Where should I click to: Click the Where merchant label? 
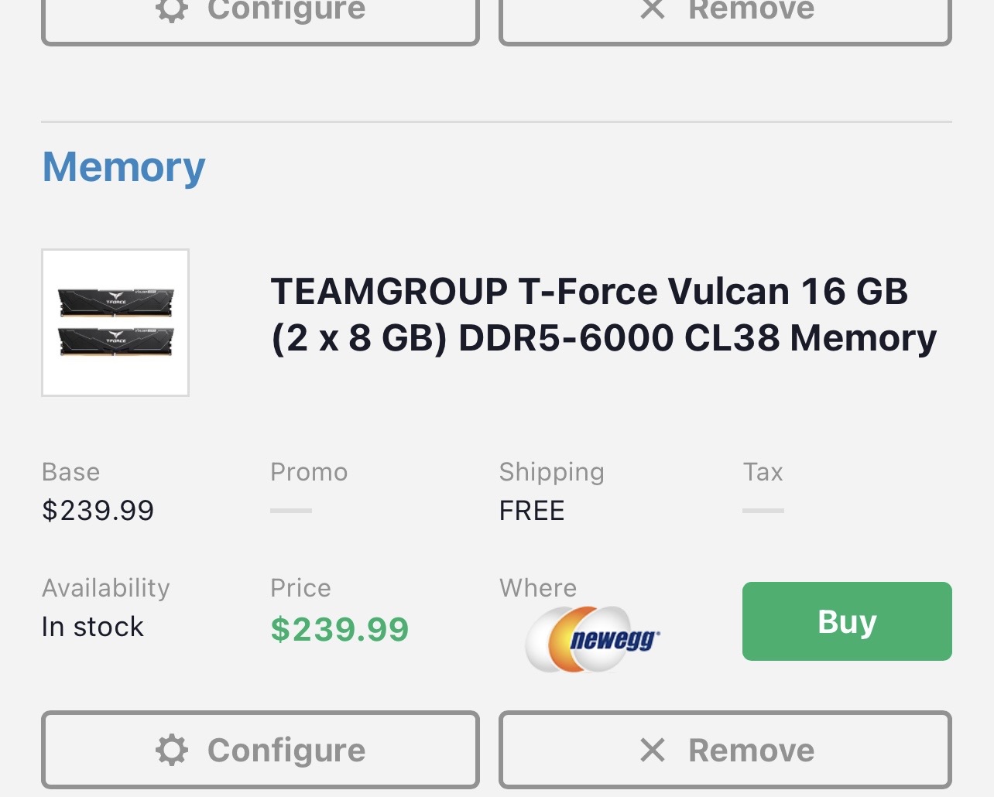click(538, 588)
